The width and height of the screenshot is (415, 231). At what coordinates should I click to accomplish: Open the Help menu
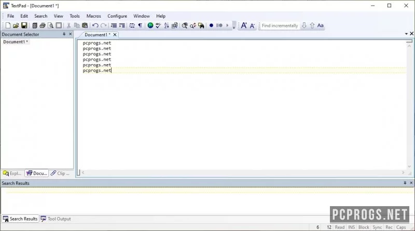(x=161, y=16)
